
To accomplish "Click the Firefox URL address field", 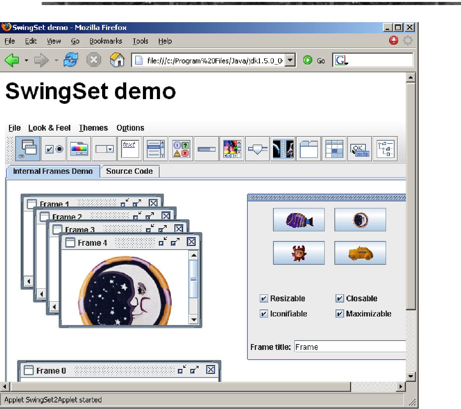I will click(209, 61).
